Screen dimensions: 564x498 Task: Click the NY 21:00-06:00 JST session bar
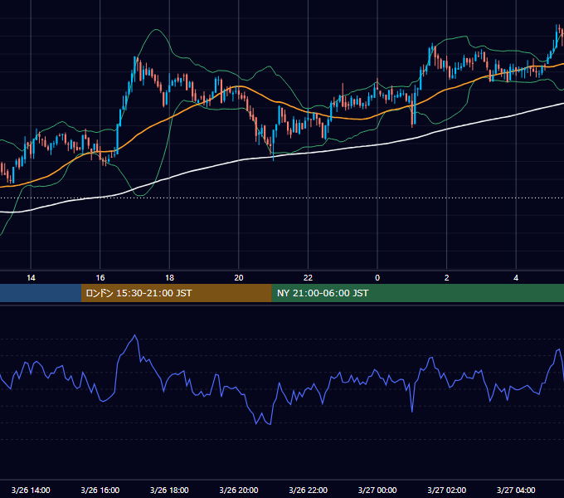(417, 293)
